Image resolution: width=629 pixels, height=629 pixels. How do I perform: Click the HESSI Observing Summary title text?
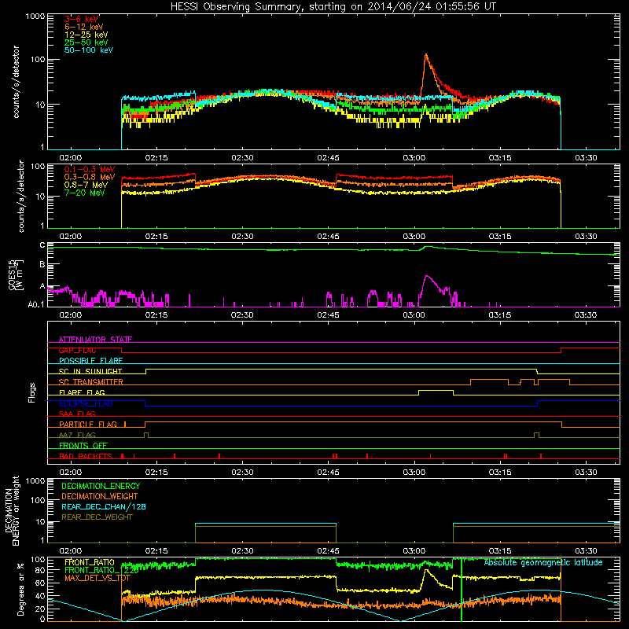(333, 7)
